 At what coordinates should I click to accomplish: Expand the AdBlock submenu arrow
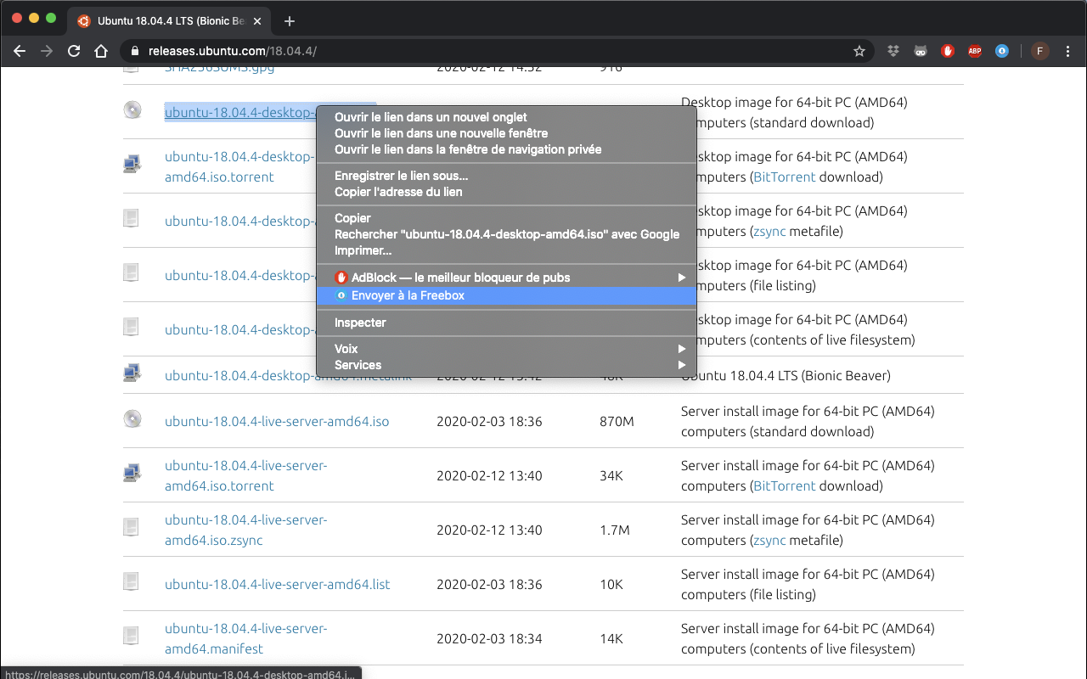[x=681, y=277]
